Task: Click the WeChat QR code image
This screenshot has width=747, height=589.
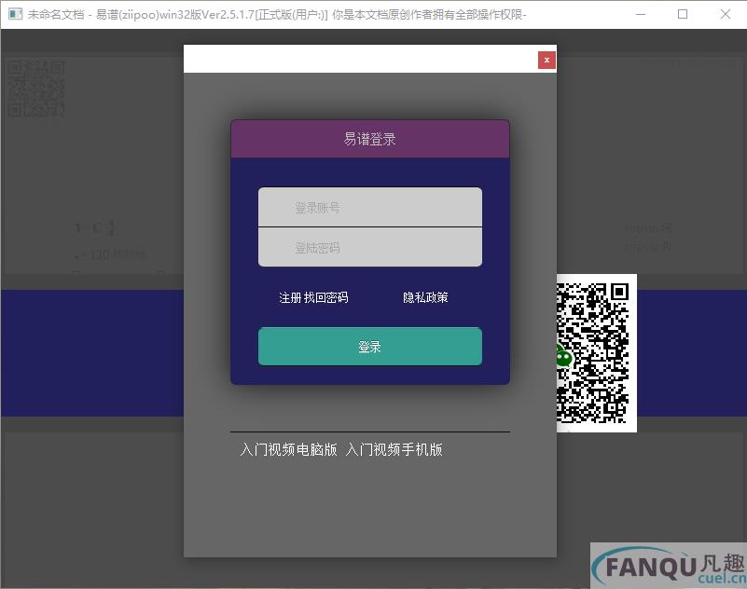Action: (597, 353)
